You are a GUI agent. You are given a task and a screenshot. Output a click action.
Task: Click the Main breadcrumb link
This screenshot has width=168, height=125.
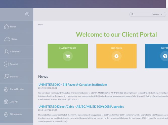click(40, 24)
